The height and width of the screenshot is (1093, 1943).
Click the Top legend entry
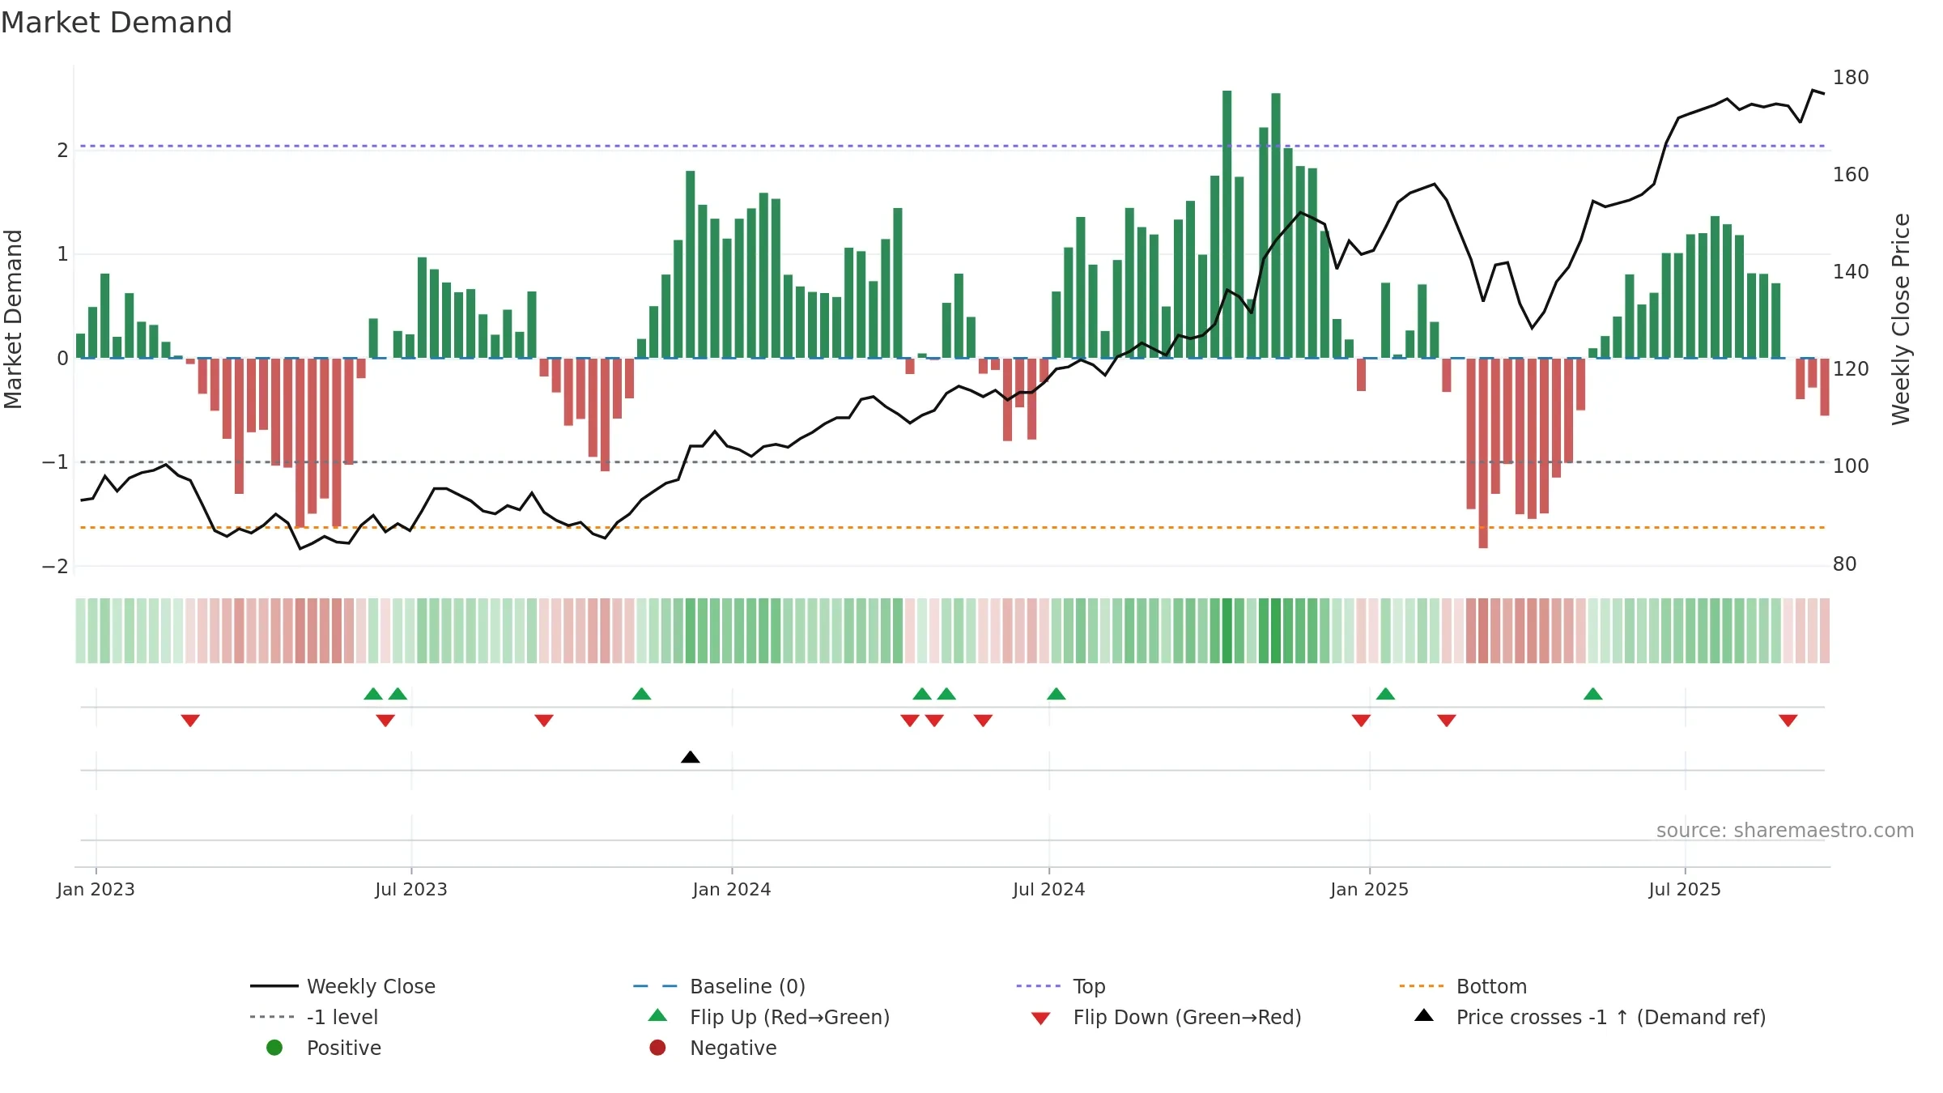[1061, 986]
